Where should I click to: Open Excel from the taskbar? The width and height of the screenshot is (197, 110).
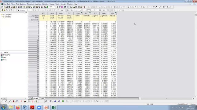pos(54,108)
